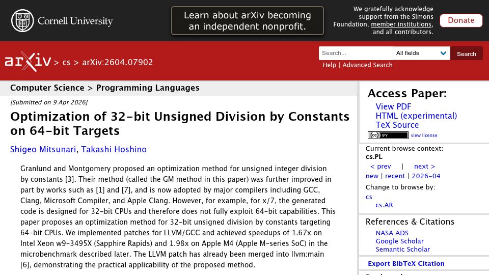Open author Takashi Hoshino's page
This screenshot has width=489, height=275.
(114, 149)
